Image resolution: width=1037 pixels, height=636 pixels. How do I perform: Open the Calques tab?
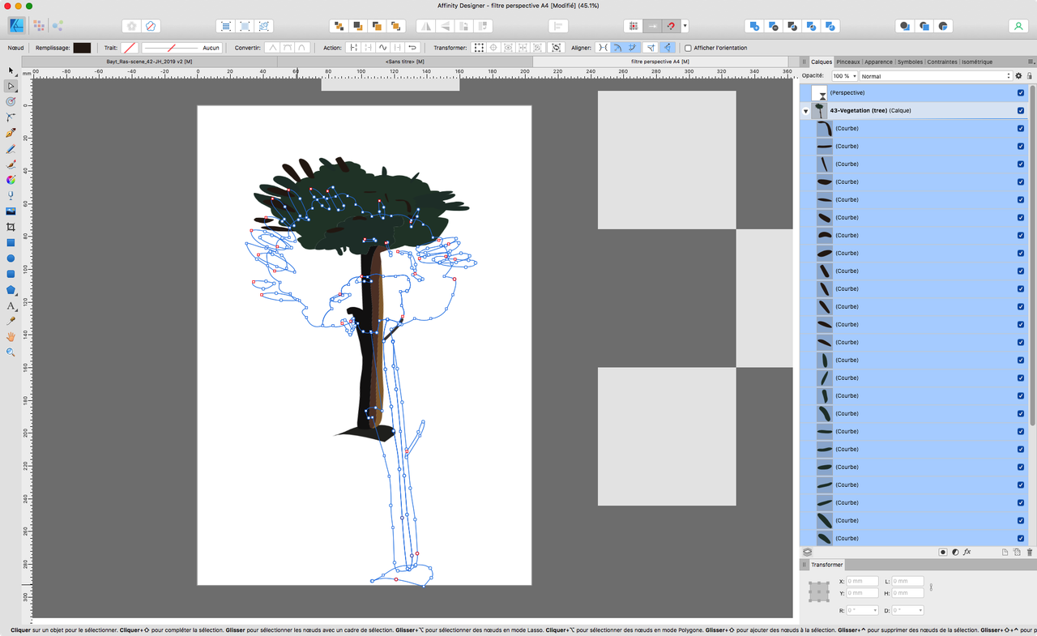[821, 62]
